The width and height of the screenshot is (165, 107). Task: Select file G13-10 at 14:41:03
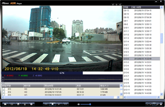142,86
